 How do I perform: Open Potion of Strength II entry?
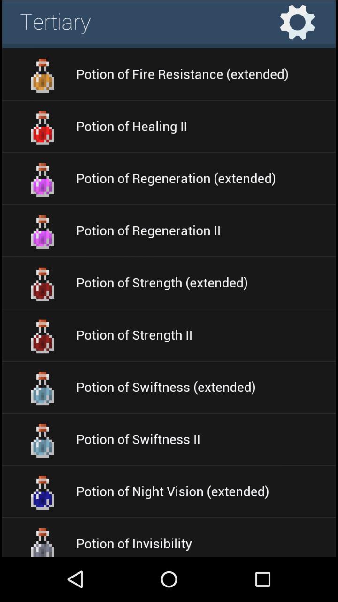[x=169, y=335]
